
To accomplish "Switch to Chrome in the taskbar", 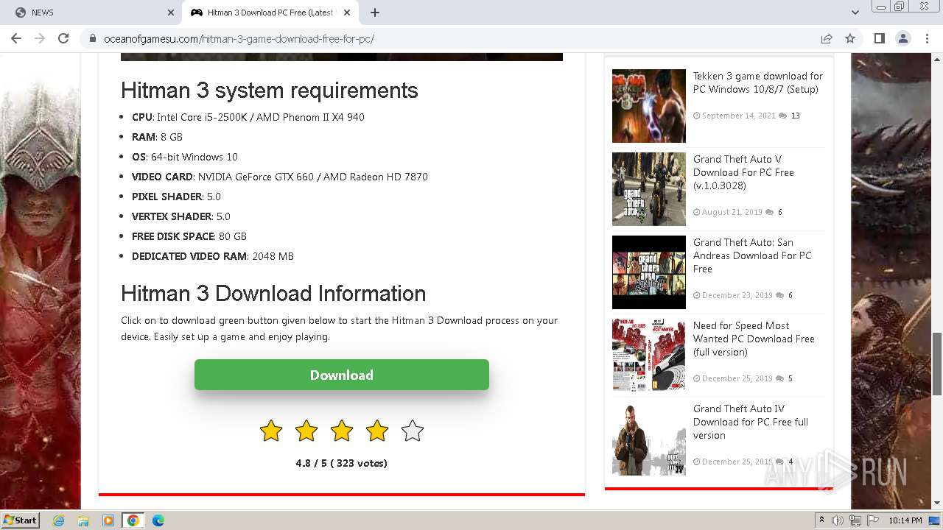I will (x=133, y=520).
